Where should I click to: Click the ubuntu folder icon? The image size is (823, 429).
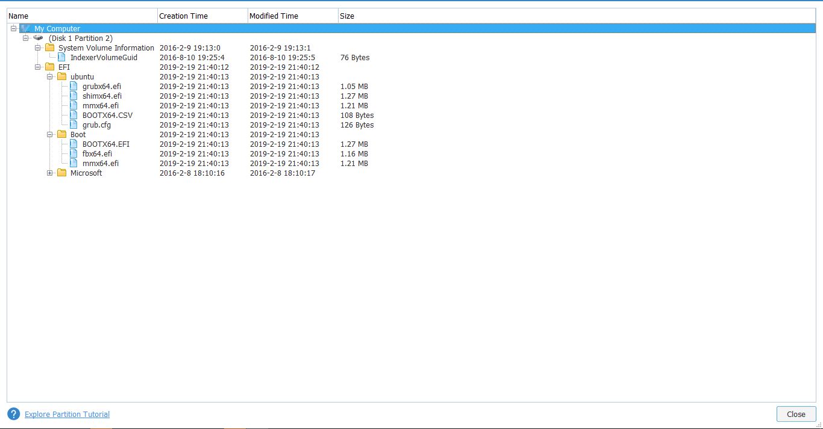coord(61,76)
